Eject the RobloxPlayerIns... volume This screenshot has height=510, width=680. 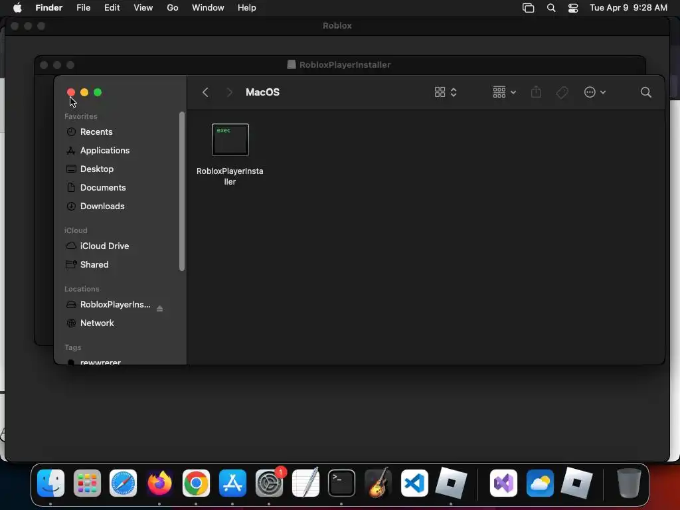[x=159, y=308]
